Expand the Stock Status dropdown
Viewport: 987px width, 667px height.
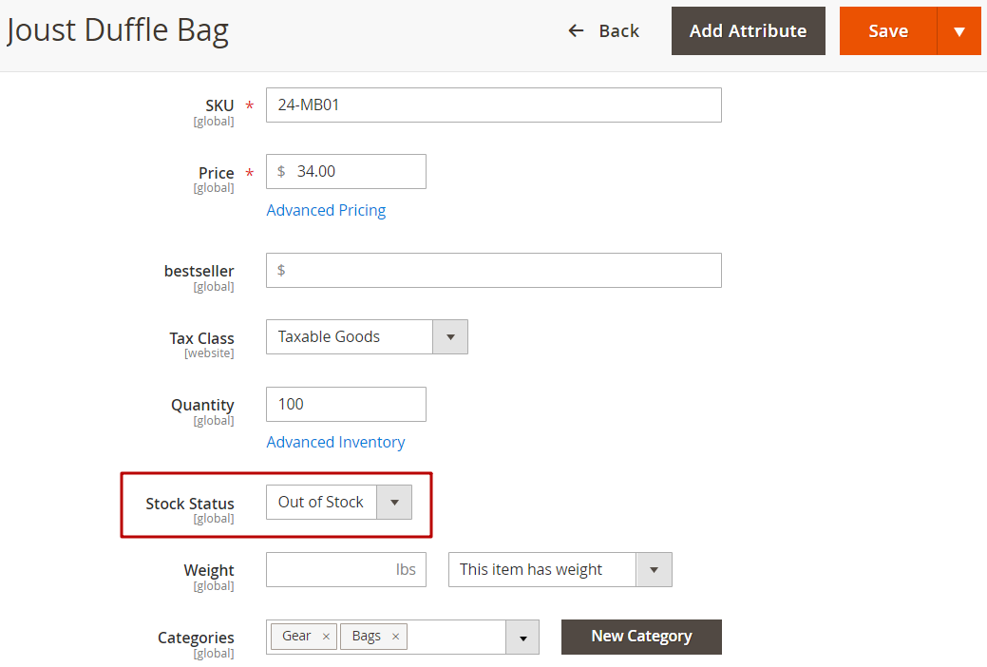[338, 502]
